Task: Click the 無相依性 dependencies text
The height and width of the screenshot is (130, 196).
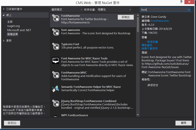Action: pos(152,85)
